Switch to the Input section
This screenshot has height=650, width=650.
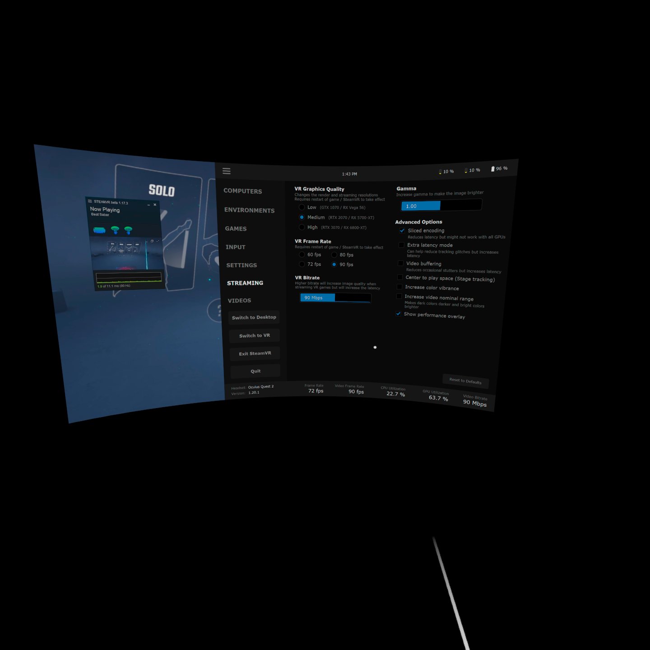pos(236,247)
